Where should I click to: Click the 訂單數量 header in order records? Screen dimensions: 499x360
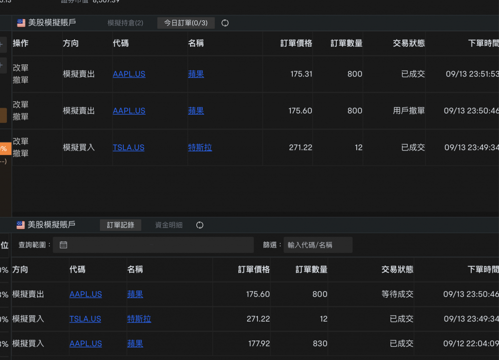click(x=311, y=270)
